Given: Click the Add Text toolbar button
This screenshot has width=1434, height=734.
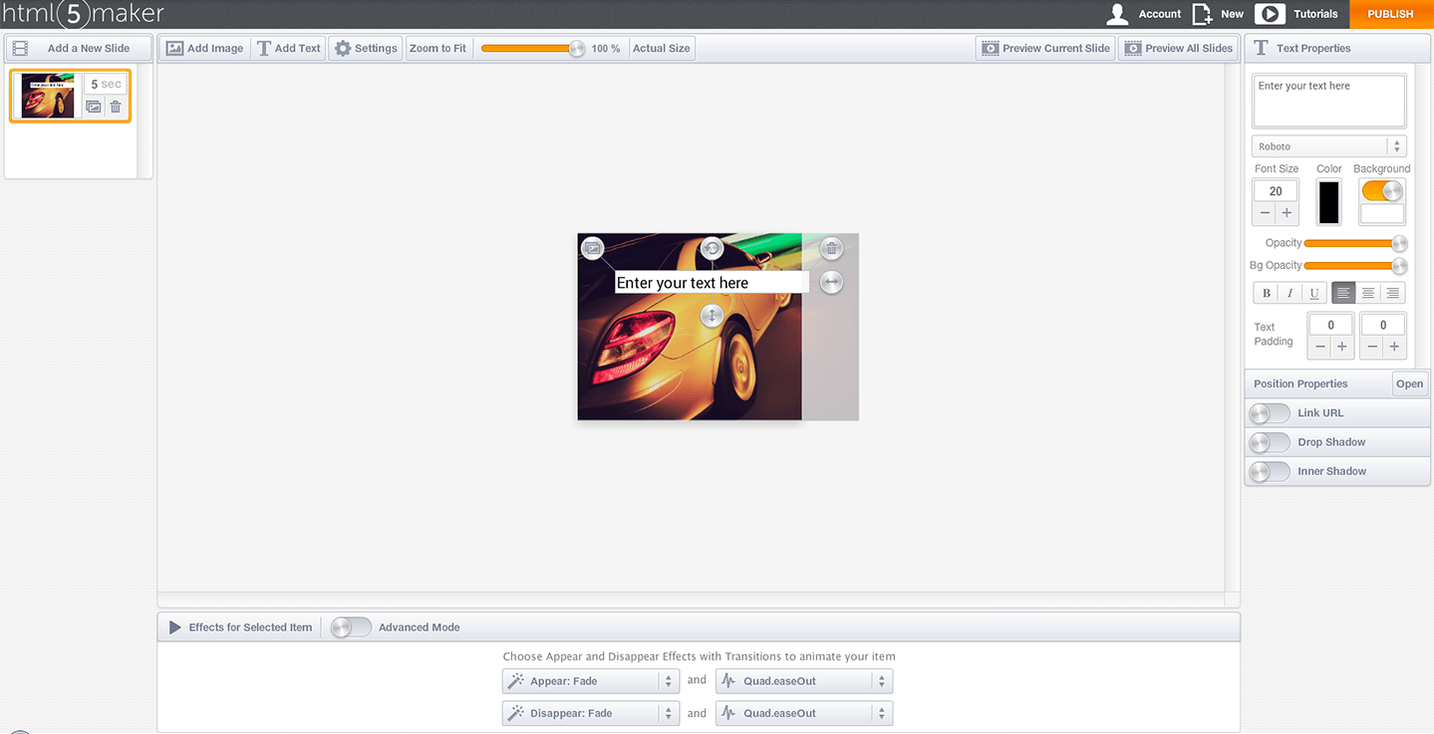Looking at the screenshot, I should tap(289, 48).
